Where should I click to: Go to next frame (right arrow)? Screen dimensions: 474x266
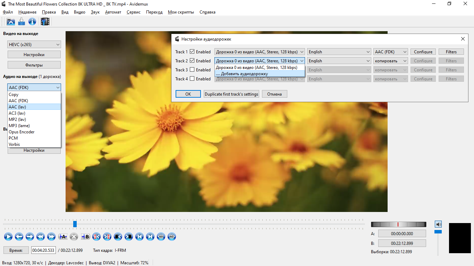pos(30,237)
